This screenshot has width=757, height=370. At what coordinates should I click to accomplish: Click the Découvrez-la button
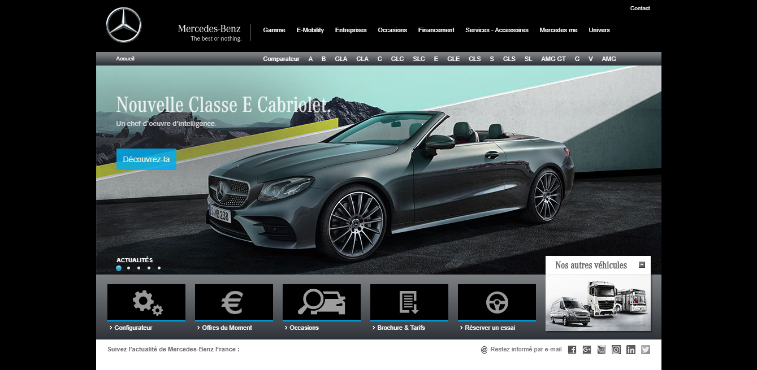146,159
